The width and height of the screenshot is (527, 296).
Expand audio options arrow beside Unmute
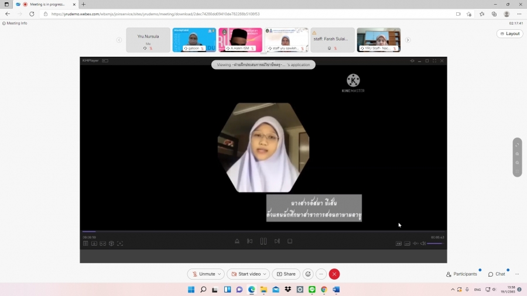point(220,274)
